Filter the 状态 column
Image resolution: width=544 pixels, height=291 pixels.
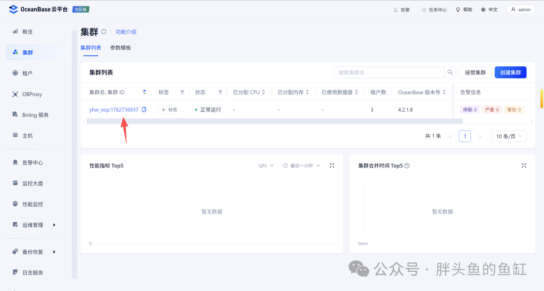coord(220,92)
